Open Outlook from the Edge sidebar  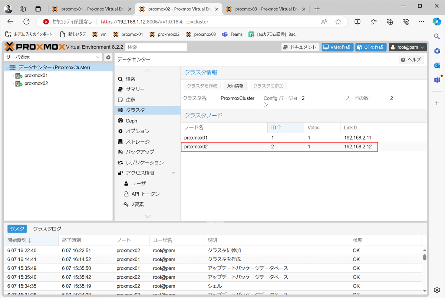[437, 65]
